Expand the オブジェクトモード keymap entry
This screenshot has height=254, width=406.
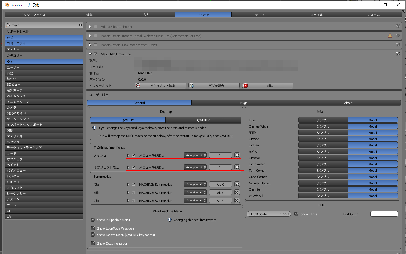(128, 167)
